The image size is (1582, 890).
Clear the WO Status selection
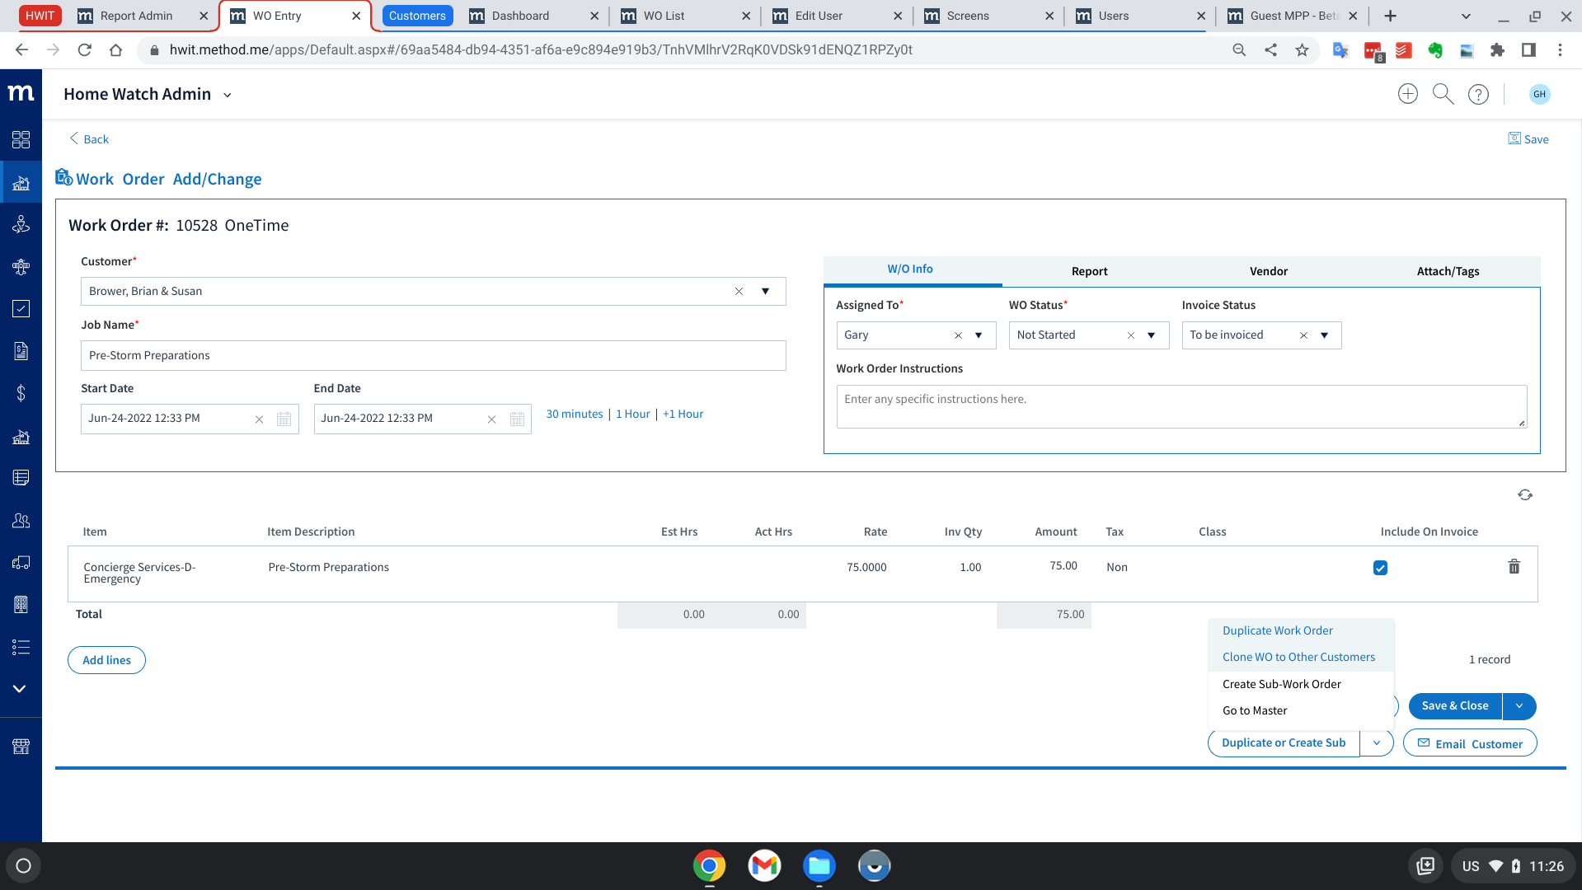click(x=1131, y=335)
